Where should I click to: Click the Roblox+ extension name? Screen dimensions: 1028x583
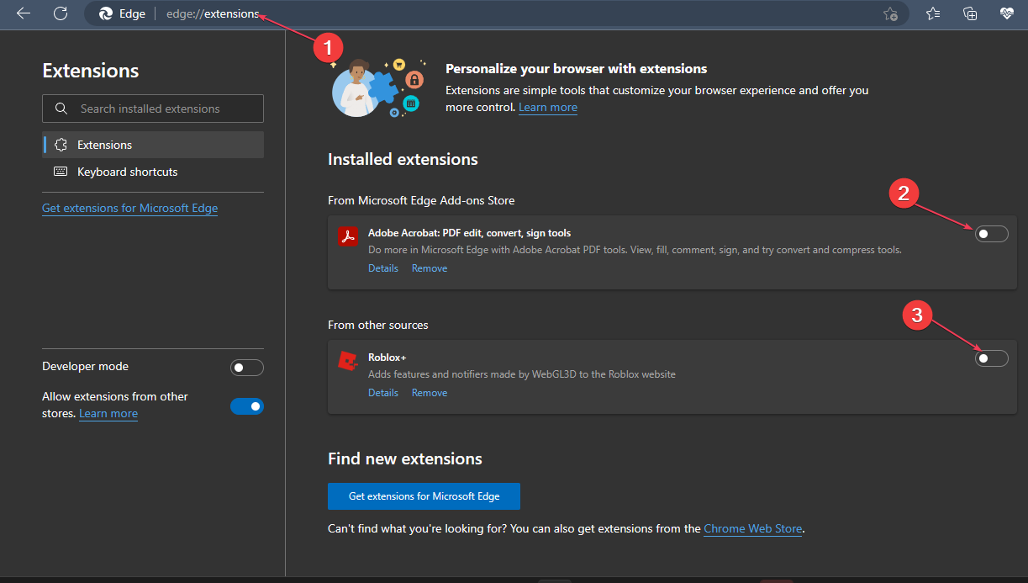[x=387, y=358]
